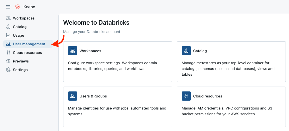Open the Catalog card title
Image resolution: width=289 pixels, height=131 pixels.
click(200, 51)
